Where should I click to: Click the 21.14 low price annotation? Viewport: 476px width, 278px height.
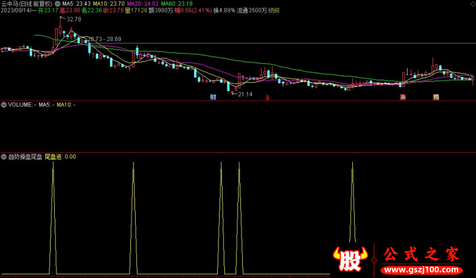click(245, 94)
